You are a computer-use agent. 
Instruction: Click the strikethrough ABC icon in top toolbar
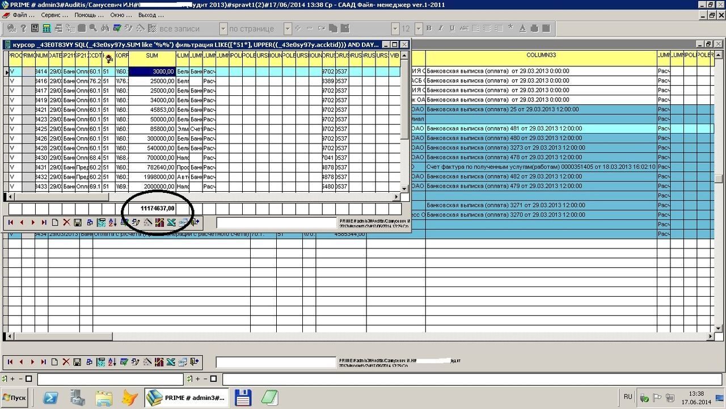click(x=464, y=28)
